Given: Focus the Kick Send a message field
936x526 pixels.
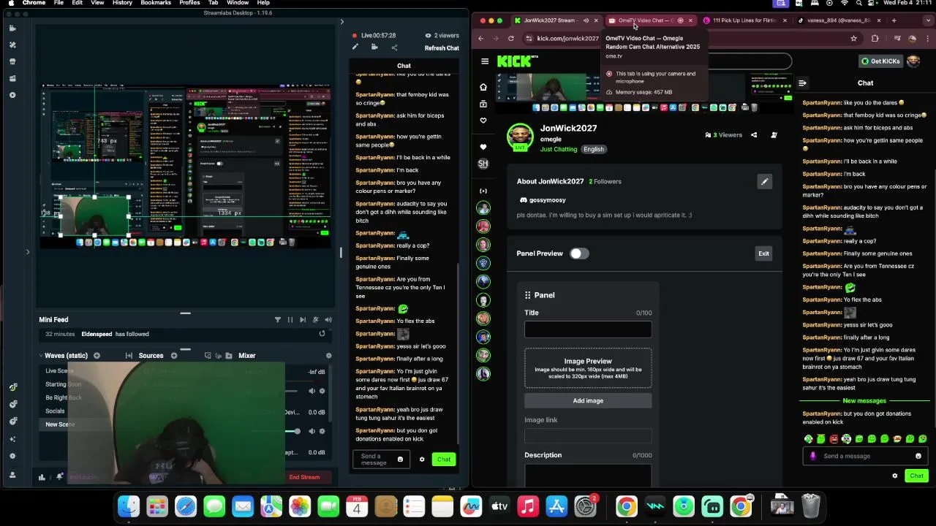Looking at the screenshot, I should coord(867,456).
